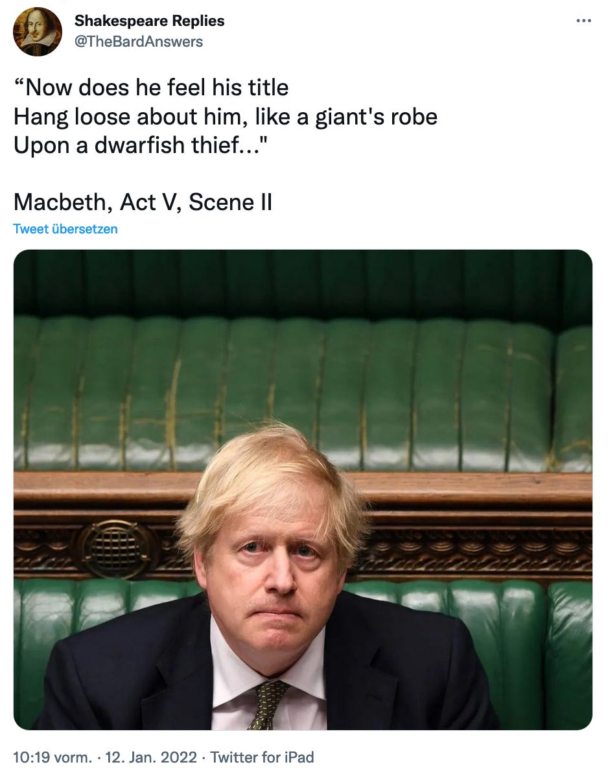The height and width of the screenshot is (782, 608).
Task: Open the three-dot more options menu
Action: 583,21
